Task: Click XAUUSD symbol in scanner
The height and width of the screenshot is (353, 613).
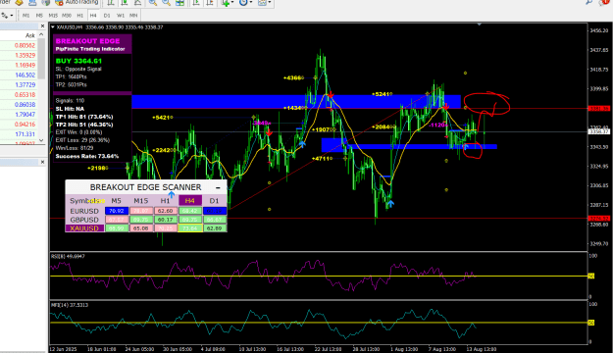Action: [x=84, y=228]
